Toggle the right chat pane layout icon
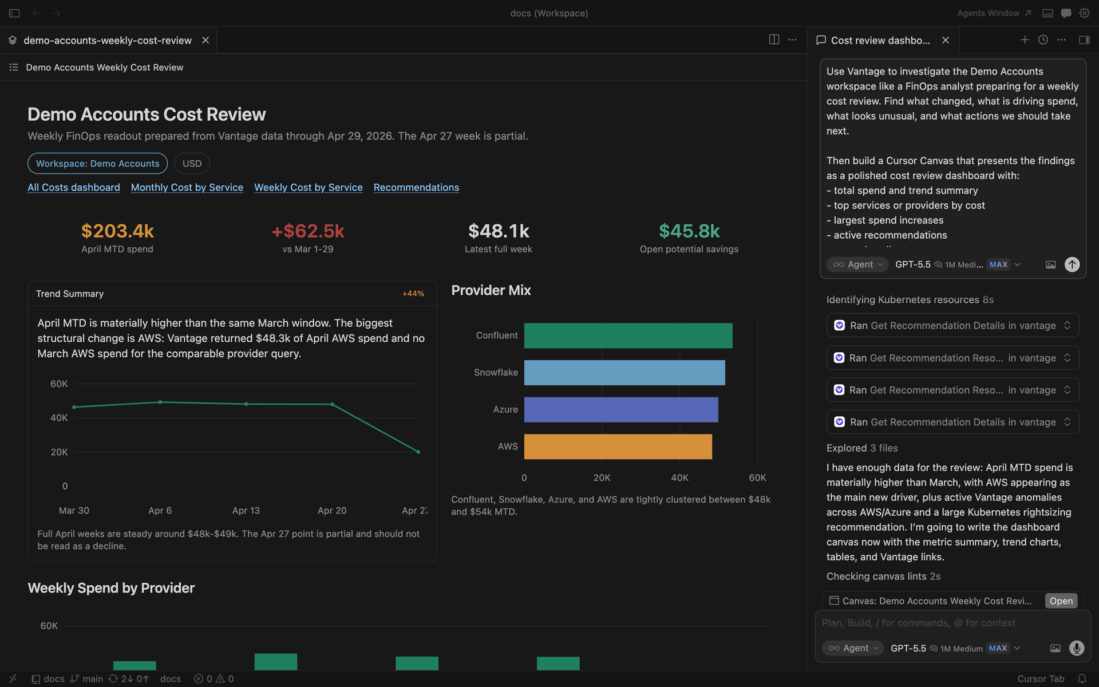This screenshot has width=1099, height=687. (1084, 40)
